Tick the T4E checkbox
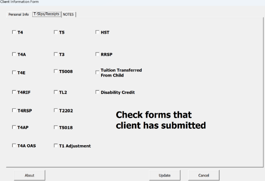 (14, 73)
